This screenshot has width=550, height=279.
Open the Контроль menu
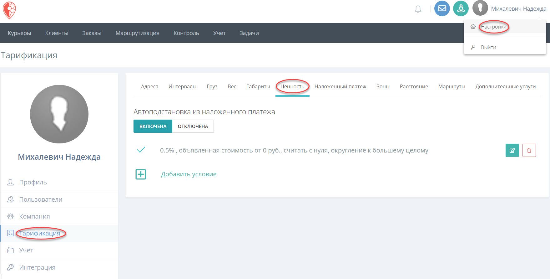[x=186, y=33]
